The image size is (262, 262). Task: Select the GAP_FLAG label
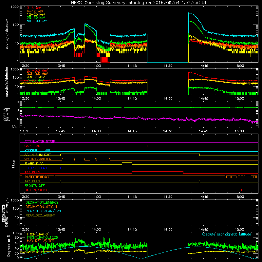pos(32,146)
